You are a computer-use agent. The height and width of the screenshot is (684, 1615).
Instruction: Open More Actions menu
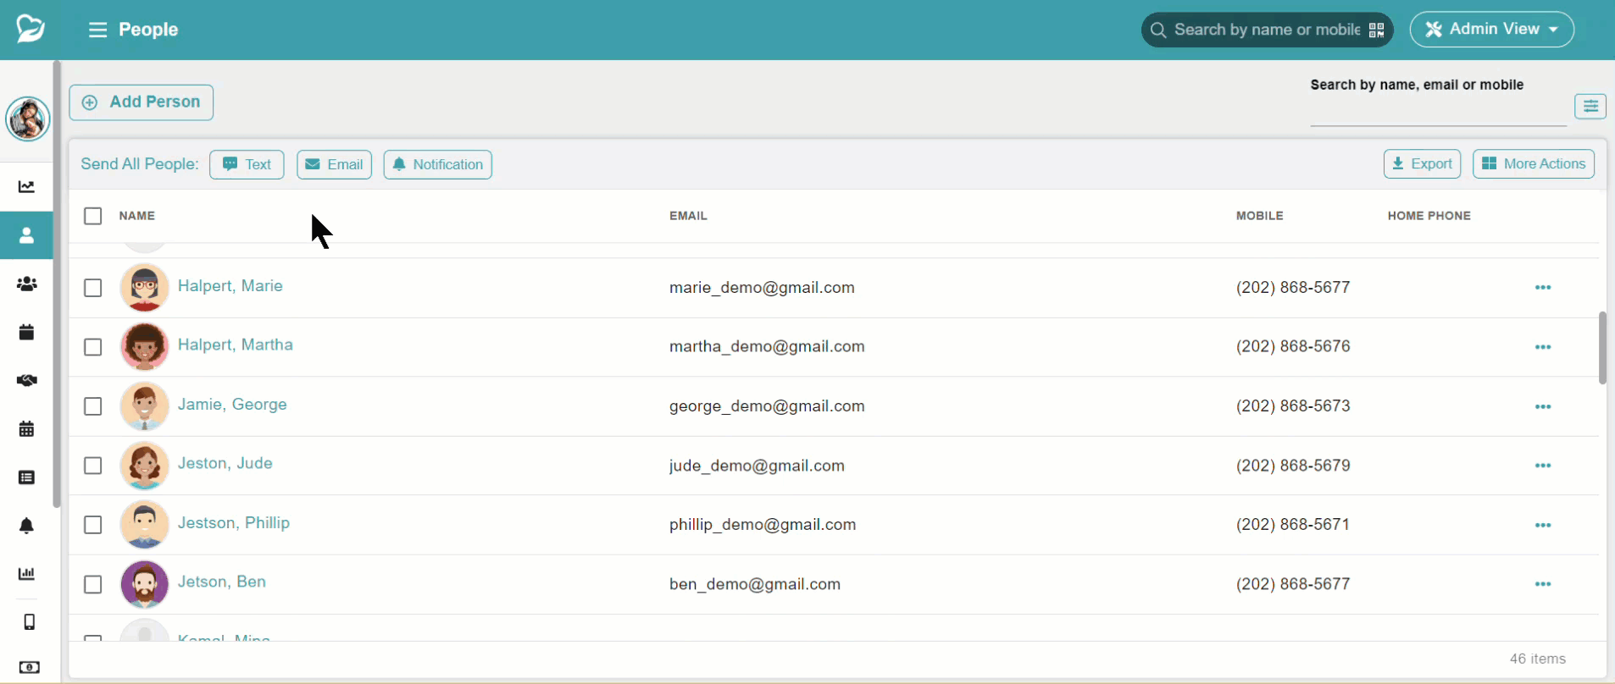[1534, 164]
